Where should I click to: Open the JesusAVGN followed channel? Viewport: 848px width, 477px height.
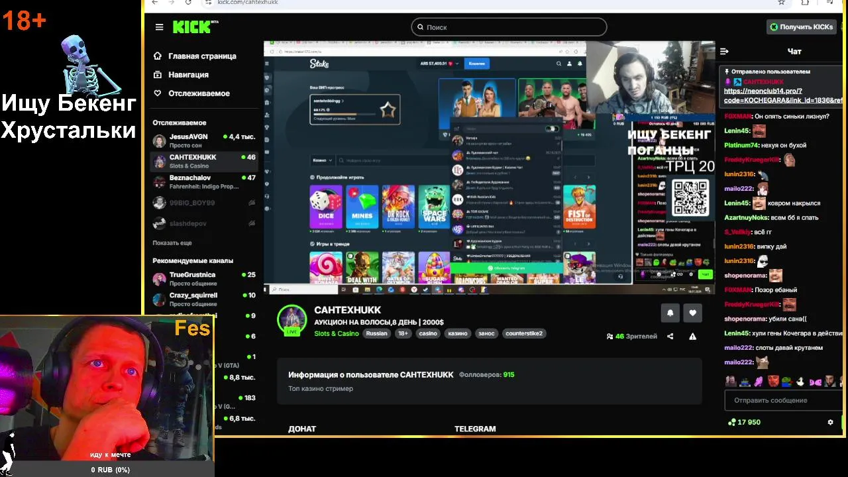pos(204,140)
